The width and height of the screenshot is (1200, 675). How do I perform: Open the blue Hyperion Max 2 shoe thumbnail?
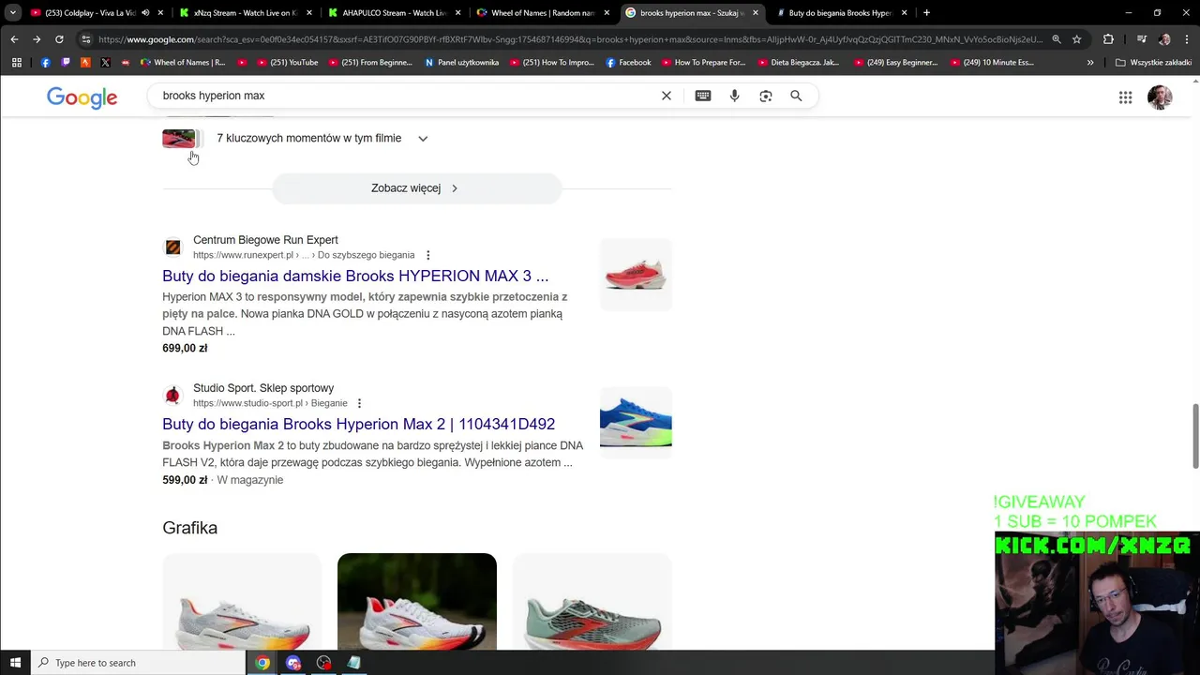pyautogui.click(x=636, y=423)
